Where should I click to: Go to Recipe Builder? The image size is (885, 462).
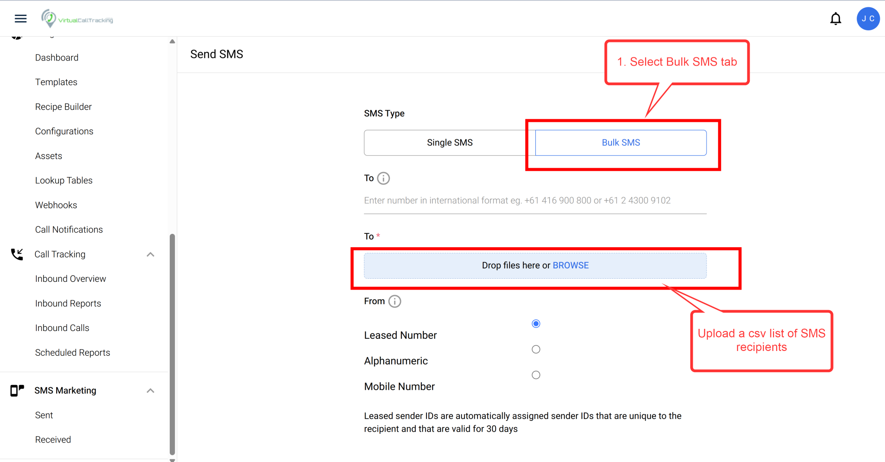click(64, 107)
